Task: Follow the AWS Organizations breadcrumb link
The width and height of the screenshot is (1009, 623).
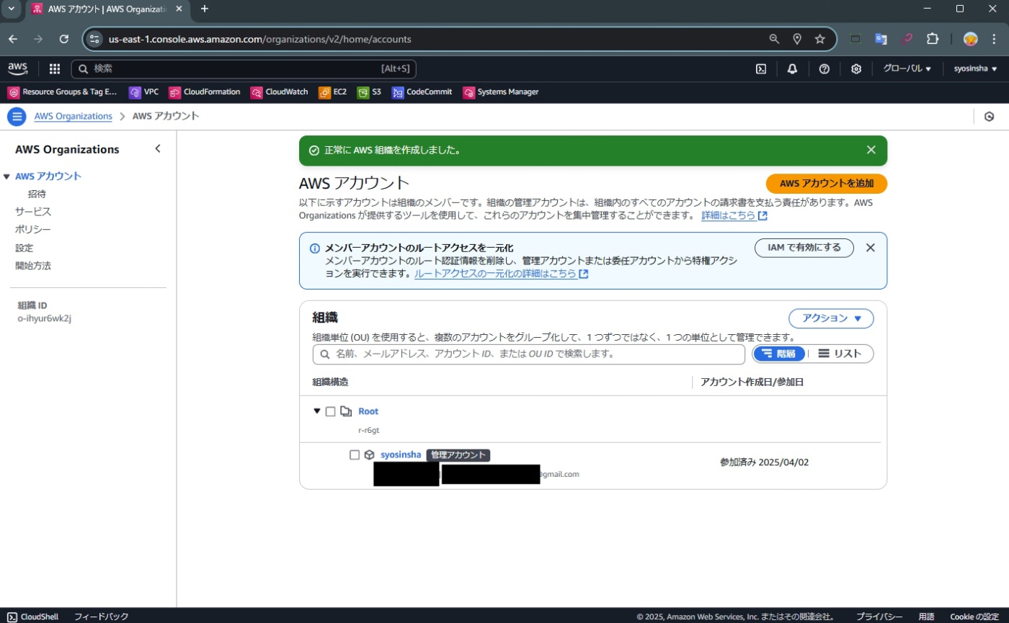Action: 73,116
